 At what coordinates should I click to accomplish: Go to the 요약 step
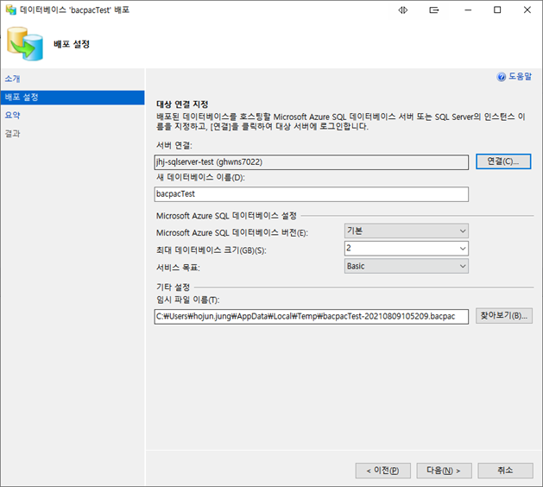(x=12, y=116)
